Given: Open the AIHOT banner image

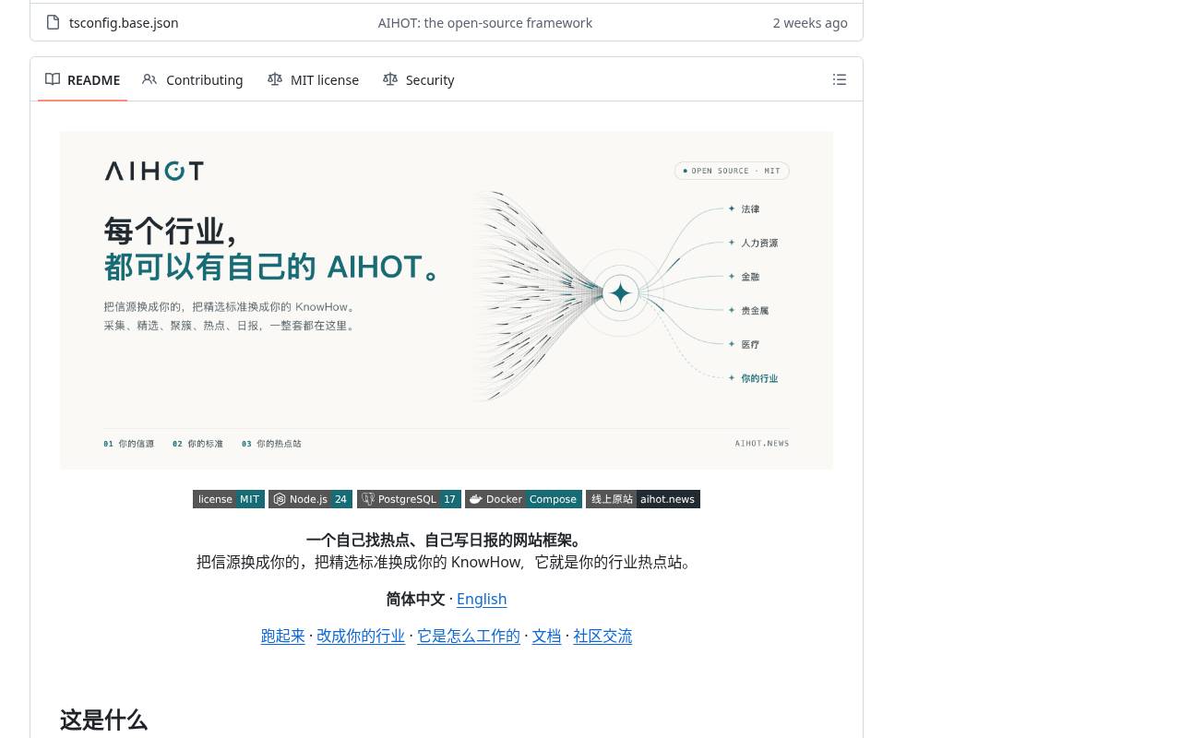Looking at the screenshot, I should [x=447, y=301].
